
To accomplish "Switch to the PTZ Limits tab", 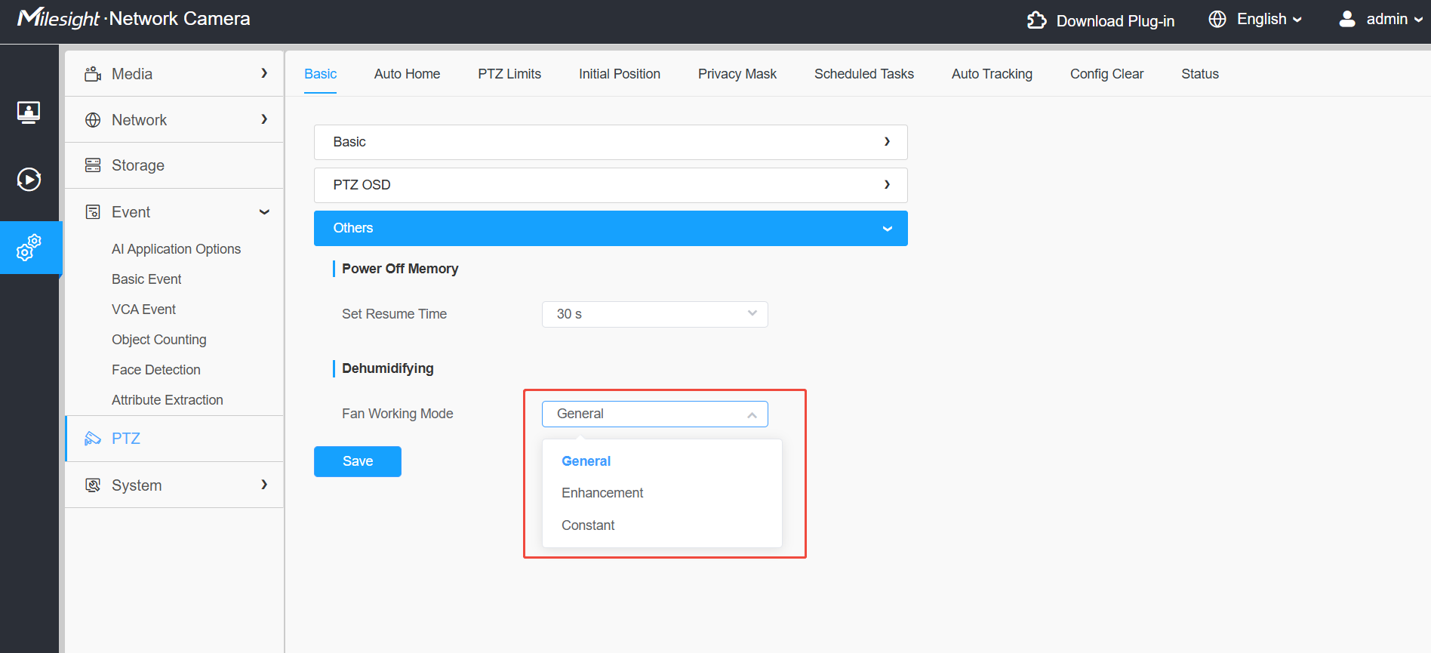I will tap(509, 74).
